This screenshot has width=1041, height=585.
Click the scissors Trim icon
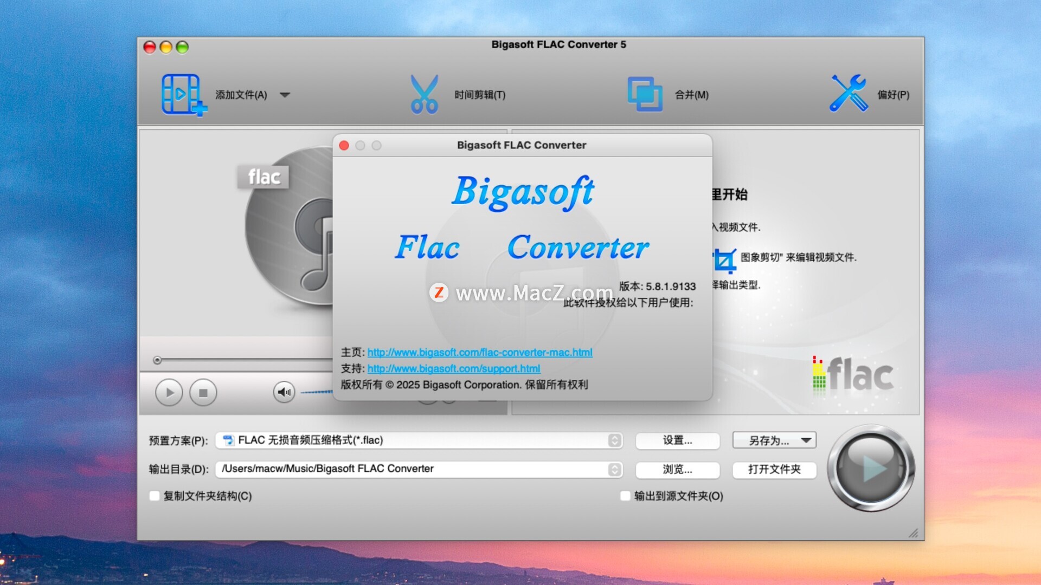[x=424, y=94]
